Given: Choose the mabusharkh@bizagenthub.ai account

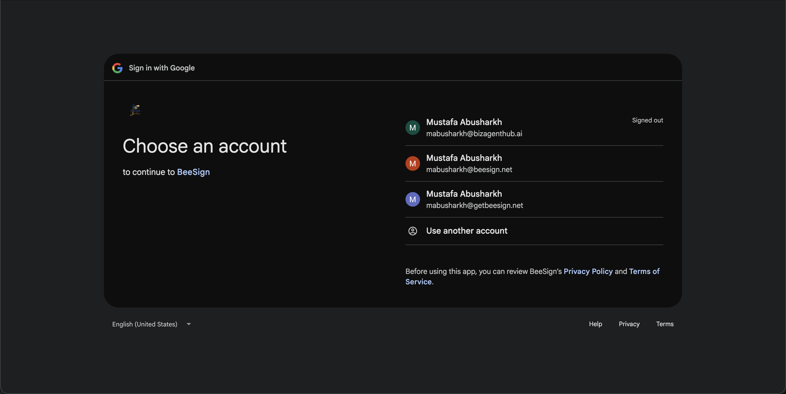Looking at the screenshot, I should click(x=534, y=128).
